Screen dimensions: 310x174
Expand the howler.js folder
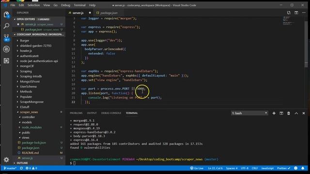[26, 51]
